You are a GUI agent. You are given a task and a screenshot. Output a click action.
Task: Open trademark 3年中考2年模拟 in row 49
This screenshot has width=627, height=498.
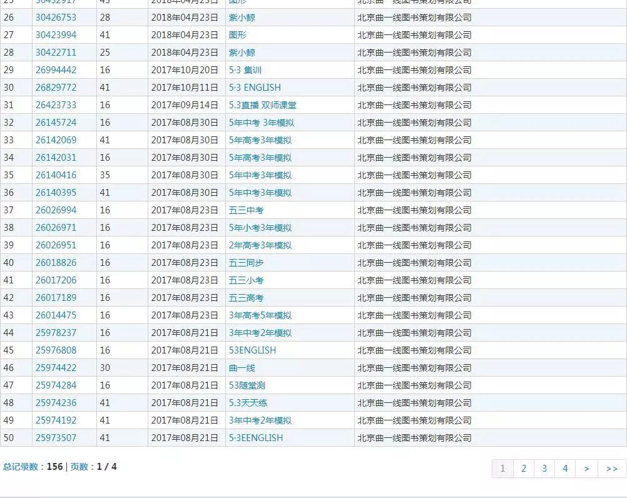click(x=260, y=420)
